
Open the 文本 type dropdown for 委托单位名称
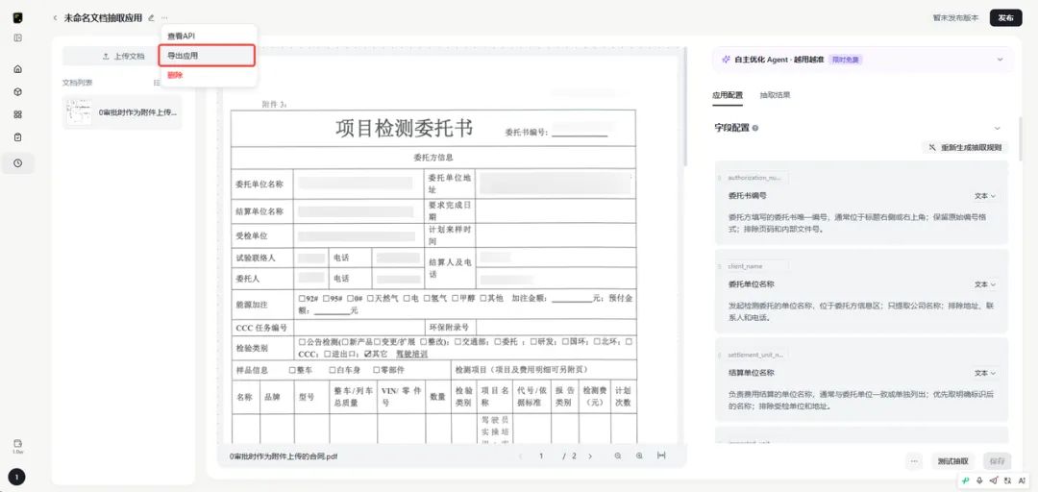985,284
